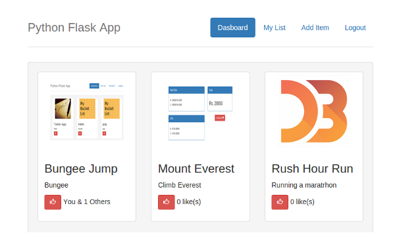This screenshot has width=395, height=246.
Task: Click the 'Climb Everest' description
Action: coord(180,185)
